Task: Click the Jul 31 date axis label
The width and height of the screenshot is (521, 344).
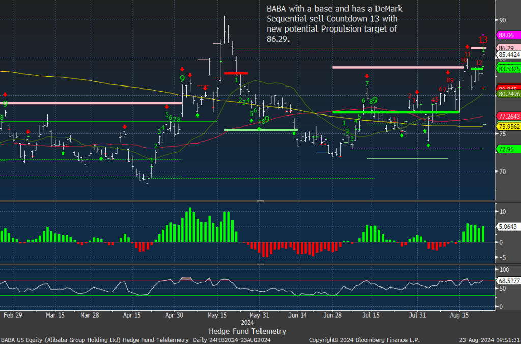Action: [417, 315]
